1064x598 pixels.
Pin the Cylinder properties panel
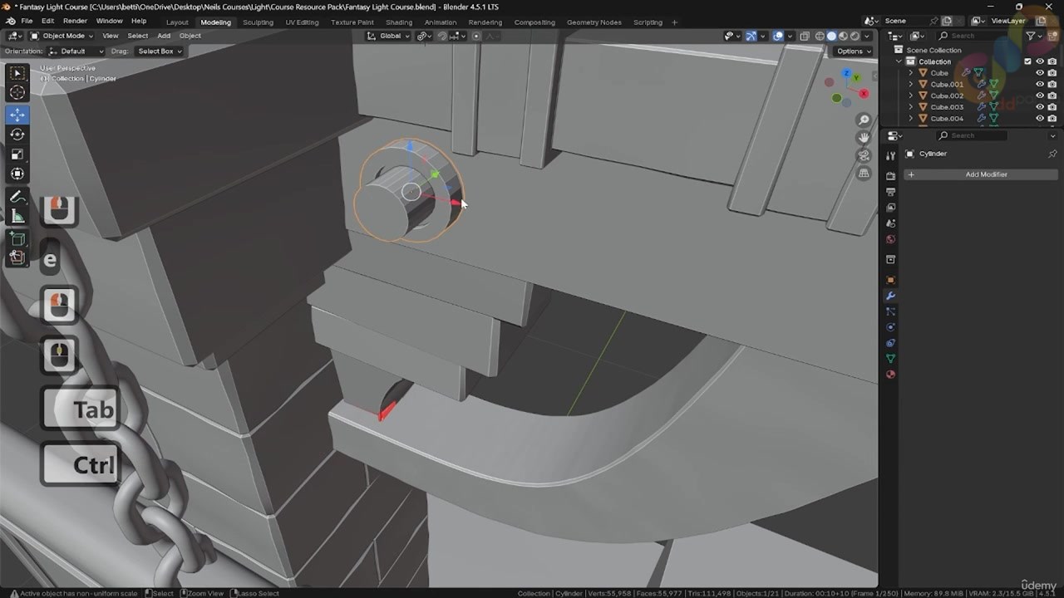(1052, 154)
